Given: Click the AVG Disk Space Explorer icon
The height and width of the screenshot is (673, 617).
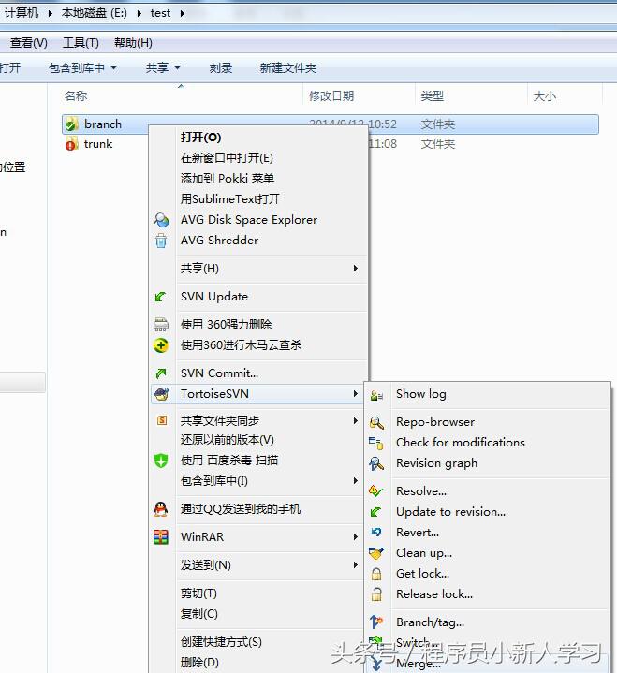Looking at the screenshot, I should [161, 220].
